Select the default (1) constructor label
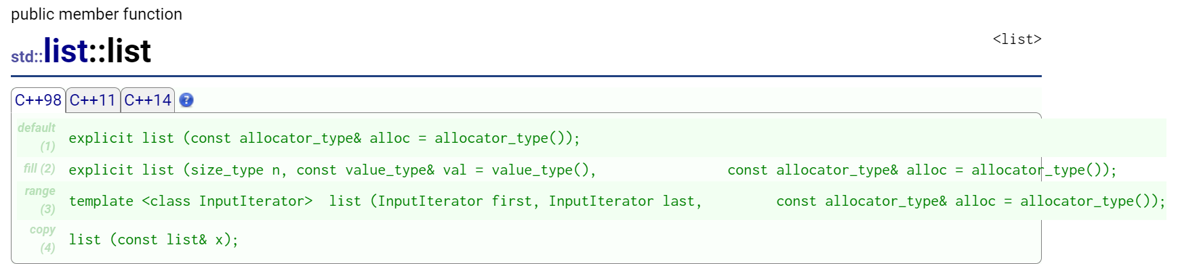 point(37,137)
